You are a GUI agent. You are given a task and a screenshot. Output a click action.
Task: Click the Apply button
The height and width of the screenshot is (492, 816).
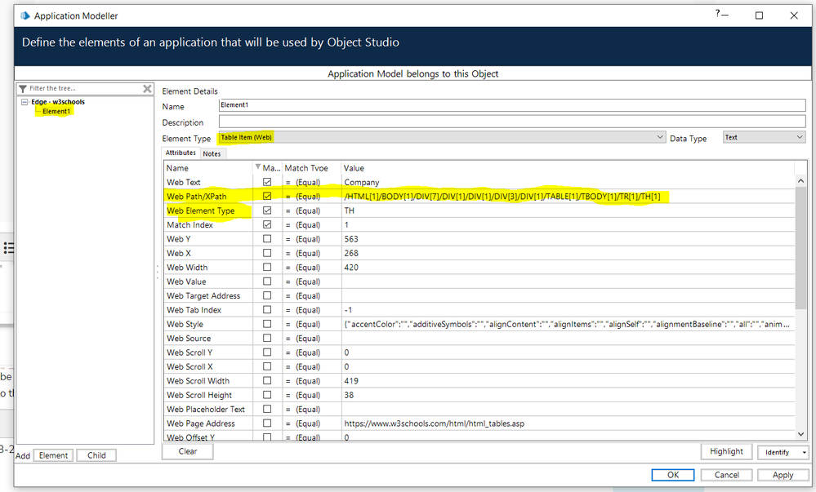tap(783, 475)
